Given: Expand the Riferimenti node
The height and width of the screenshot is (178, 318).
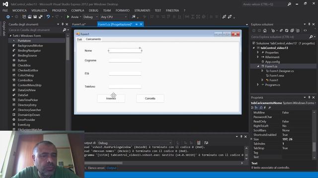Looking at the screenshot, I should pyautogui.click(x=258, y=57).
